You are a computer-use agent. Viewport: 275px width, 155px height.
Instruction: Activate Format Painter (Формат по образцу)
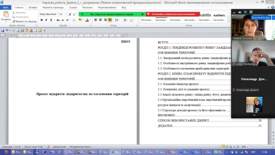pyautogui.click(x=24, y=22)
